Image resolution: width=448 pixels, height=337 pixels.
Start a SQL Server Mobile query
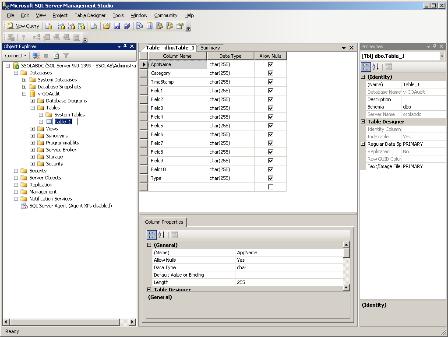[94, 26]
